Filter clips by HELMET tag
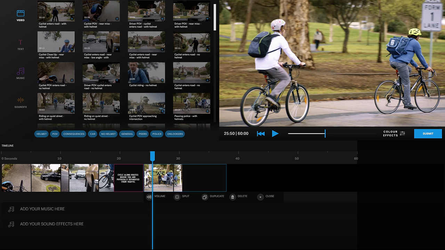 pyautogui.click(x=41, y=134)
